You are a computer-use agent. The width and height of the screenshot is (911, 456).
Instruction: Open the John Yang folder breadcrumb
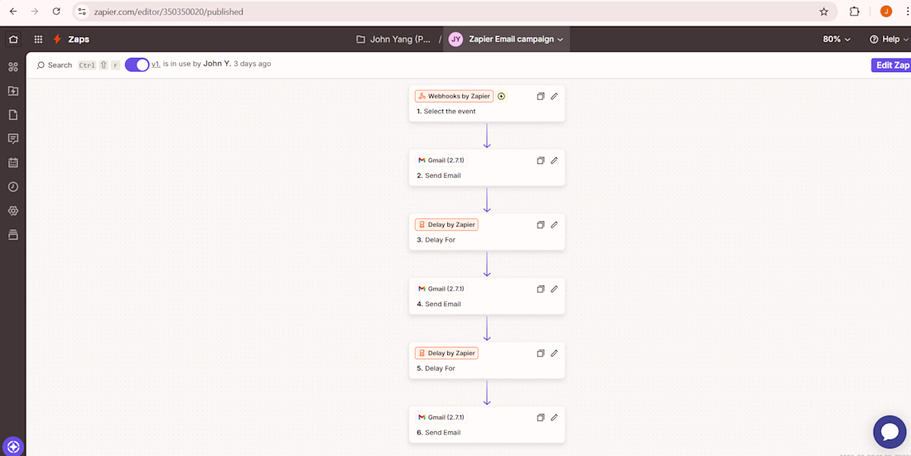394,40
